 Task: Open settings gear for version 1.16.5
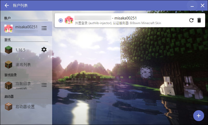[x=44, y=50]
